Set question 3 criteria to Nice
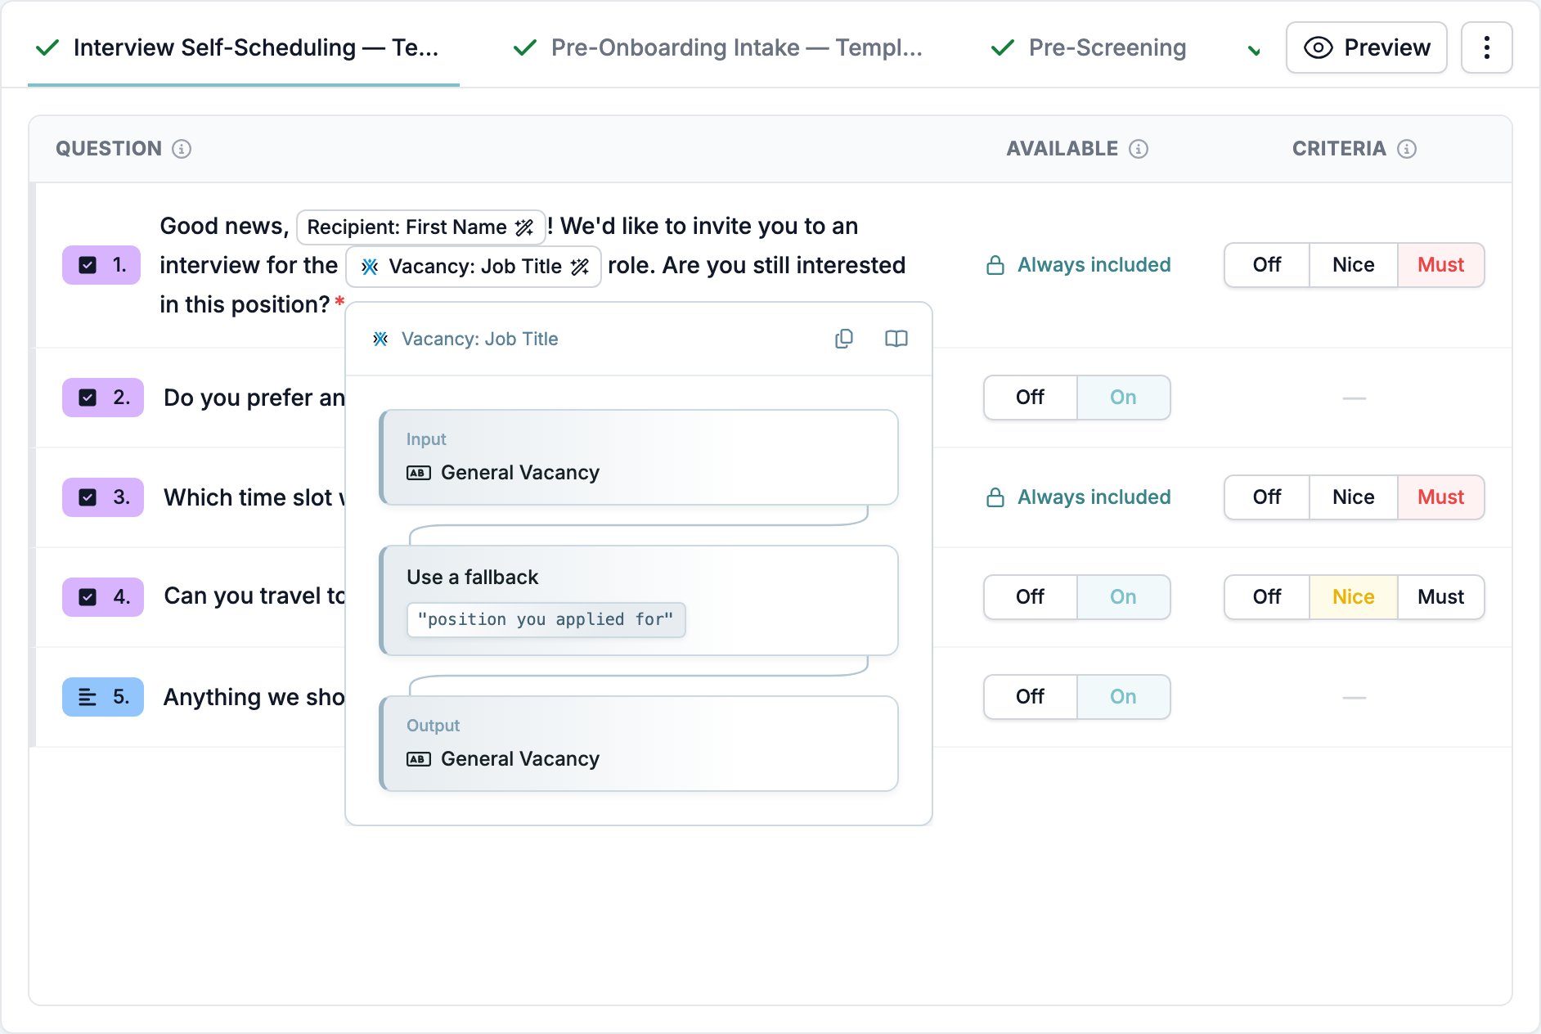 point(1354,497)
